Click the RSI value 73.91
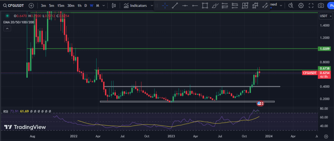334x141 pixels. tap(14, 111)
